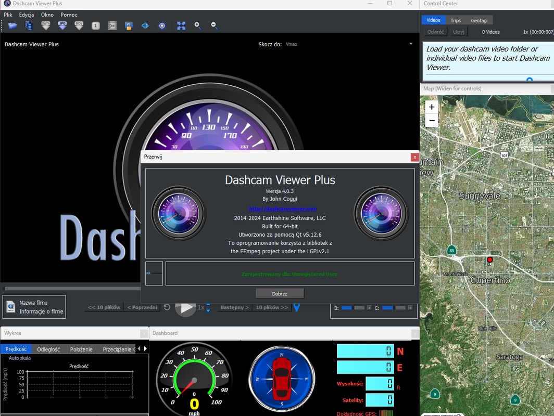Click the blue geotag pin icon
554x416 pixels.
pos(297,307)
